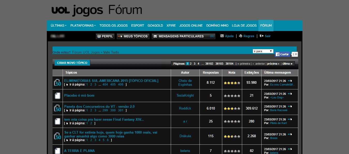Click the Facebook Curtir button

[282, 54]
